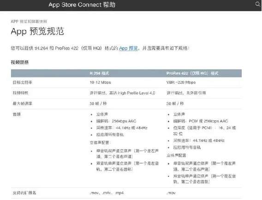The width and height of the screenshot is (262, 200).
Task: Click the VBR ~220 Mbps value
Action: 181,82
